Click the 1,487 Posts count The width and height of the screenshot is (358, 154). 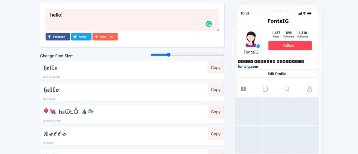click(276, 35)
